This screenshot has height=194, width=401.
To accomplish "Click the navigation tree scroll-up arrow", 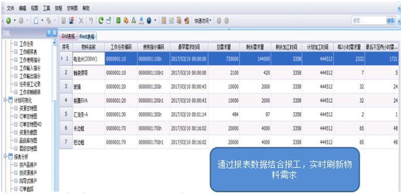I will [x=54, y=43].
